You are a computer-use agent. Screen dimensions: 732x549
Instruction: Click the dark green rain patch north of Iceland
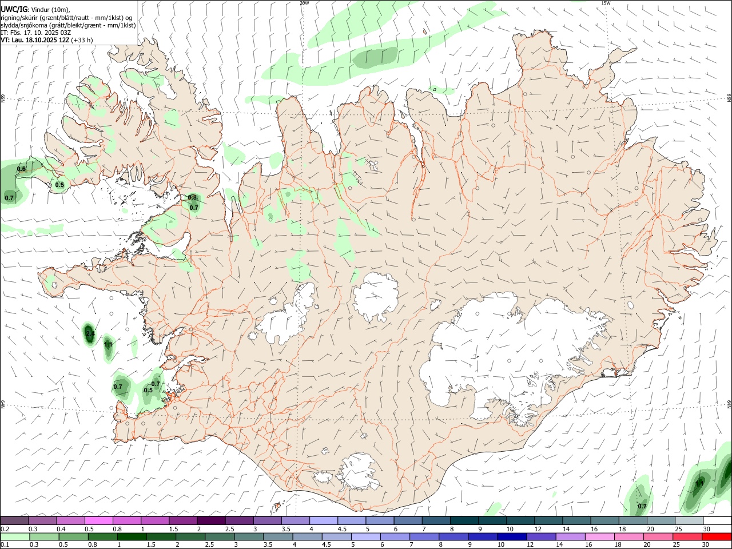(x=375, y=57)
